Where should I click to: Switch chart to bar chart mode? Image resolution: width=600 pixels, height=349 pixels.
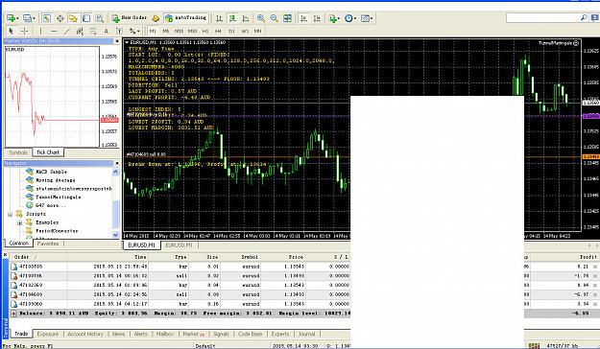219,18
